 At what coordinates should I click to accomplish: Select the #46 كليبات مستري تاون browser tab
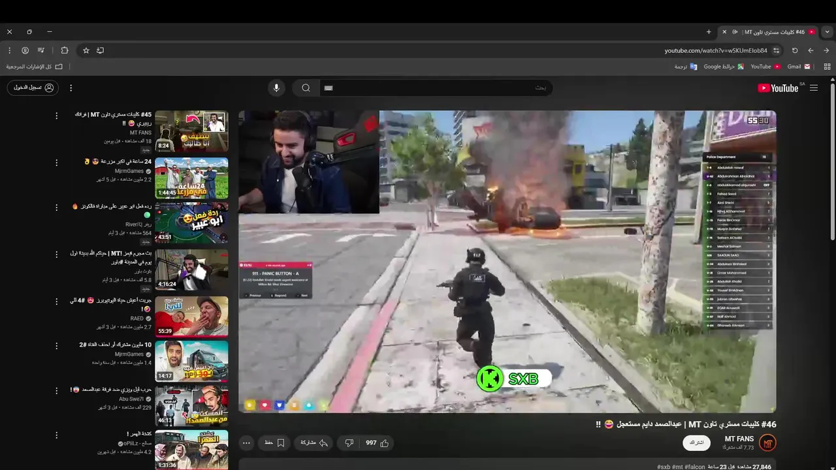769,32
